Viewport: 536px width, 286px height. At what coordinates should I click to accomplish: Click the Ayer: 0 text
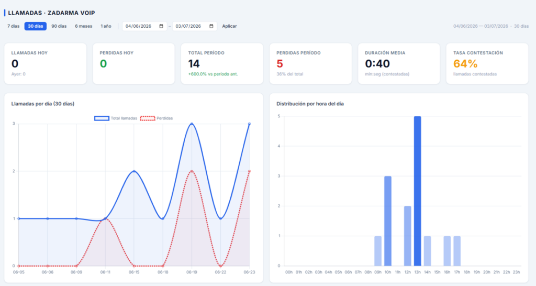18,74
